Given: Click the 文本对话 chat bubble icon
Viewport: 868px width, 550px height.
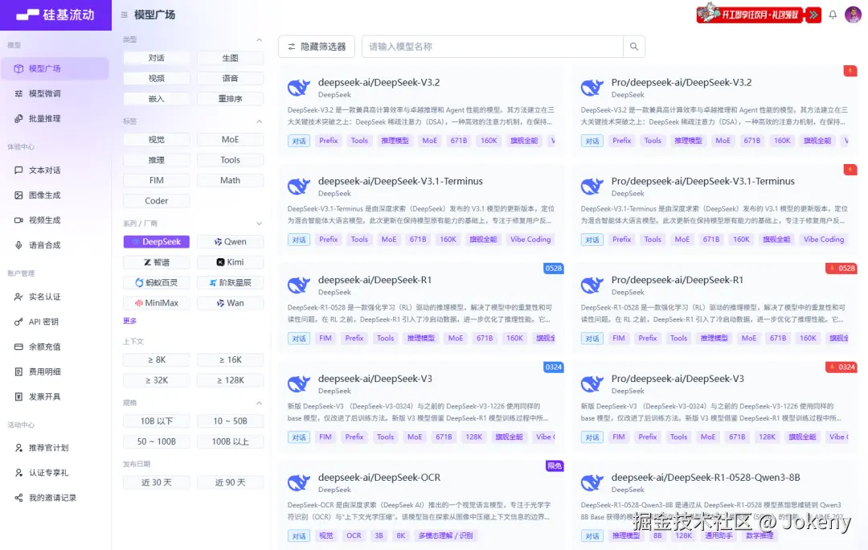Looking at the screenshot, I should (x=18, y=170).
